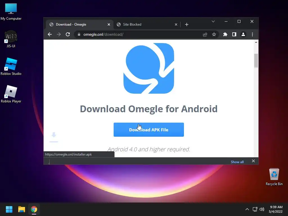The width and height of the screenshot is (288, 216).
Task: Click the vertical scrollbar thumb
Action: tap(256, 61)
